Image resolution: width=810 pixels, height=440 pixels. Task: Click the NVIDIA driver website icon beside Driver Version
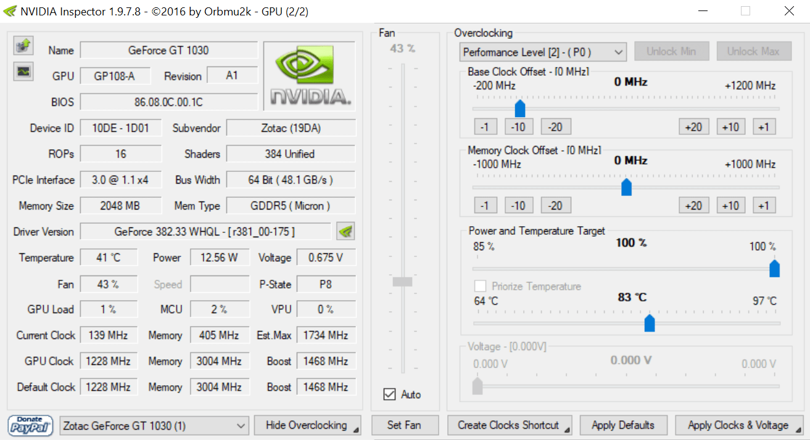click(345, 231)
